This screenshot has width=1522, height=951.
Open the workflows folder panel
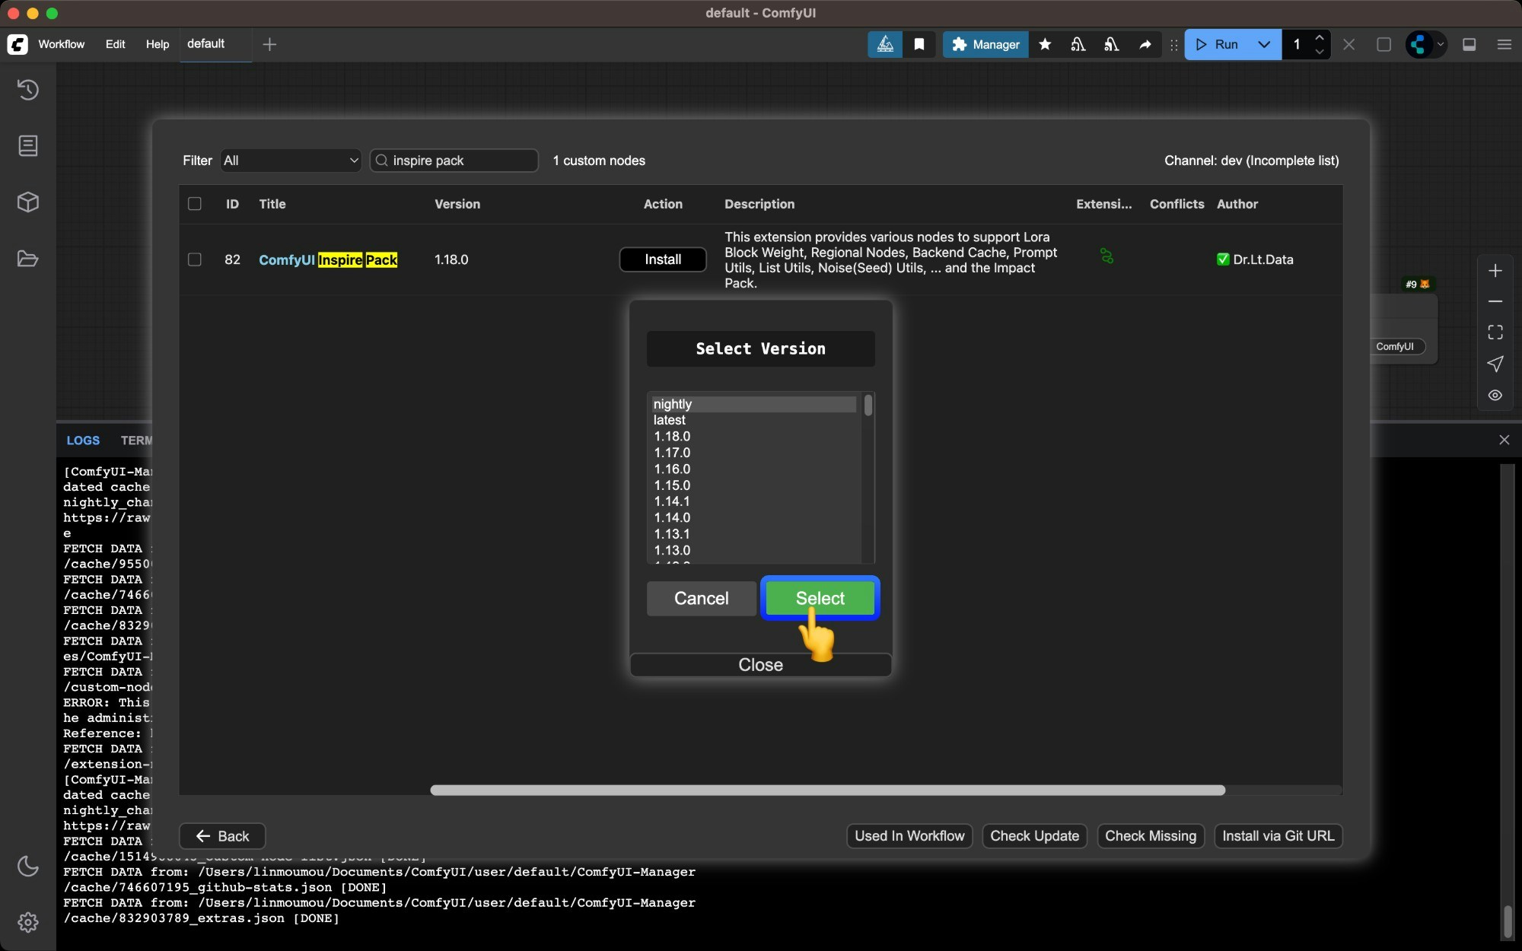[28, 259]
